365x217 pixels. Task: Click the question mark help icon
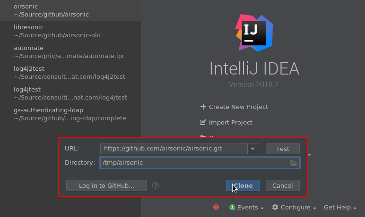pos(156,185)
